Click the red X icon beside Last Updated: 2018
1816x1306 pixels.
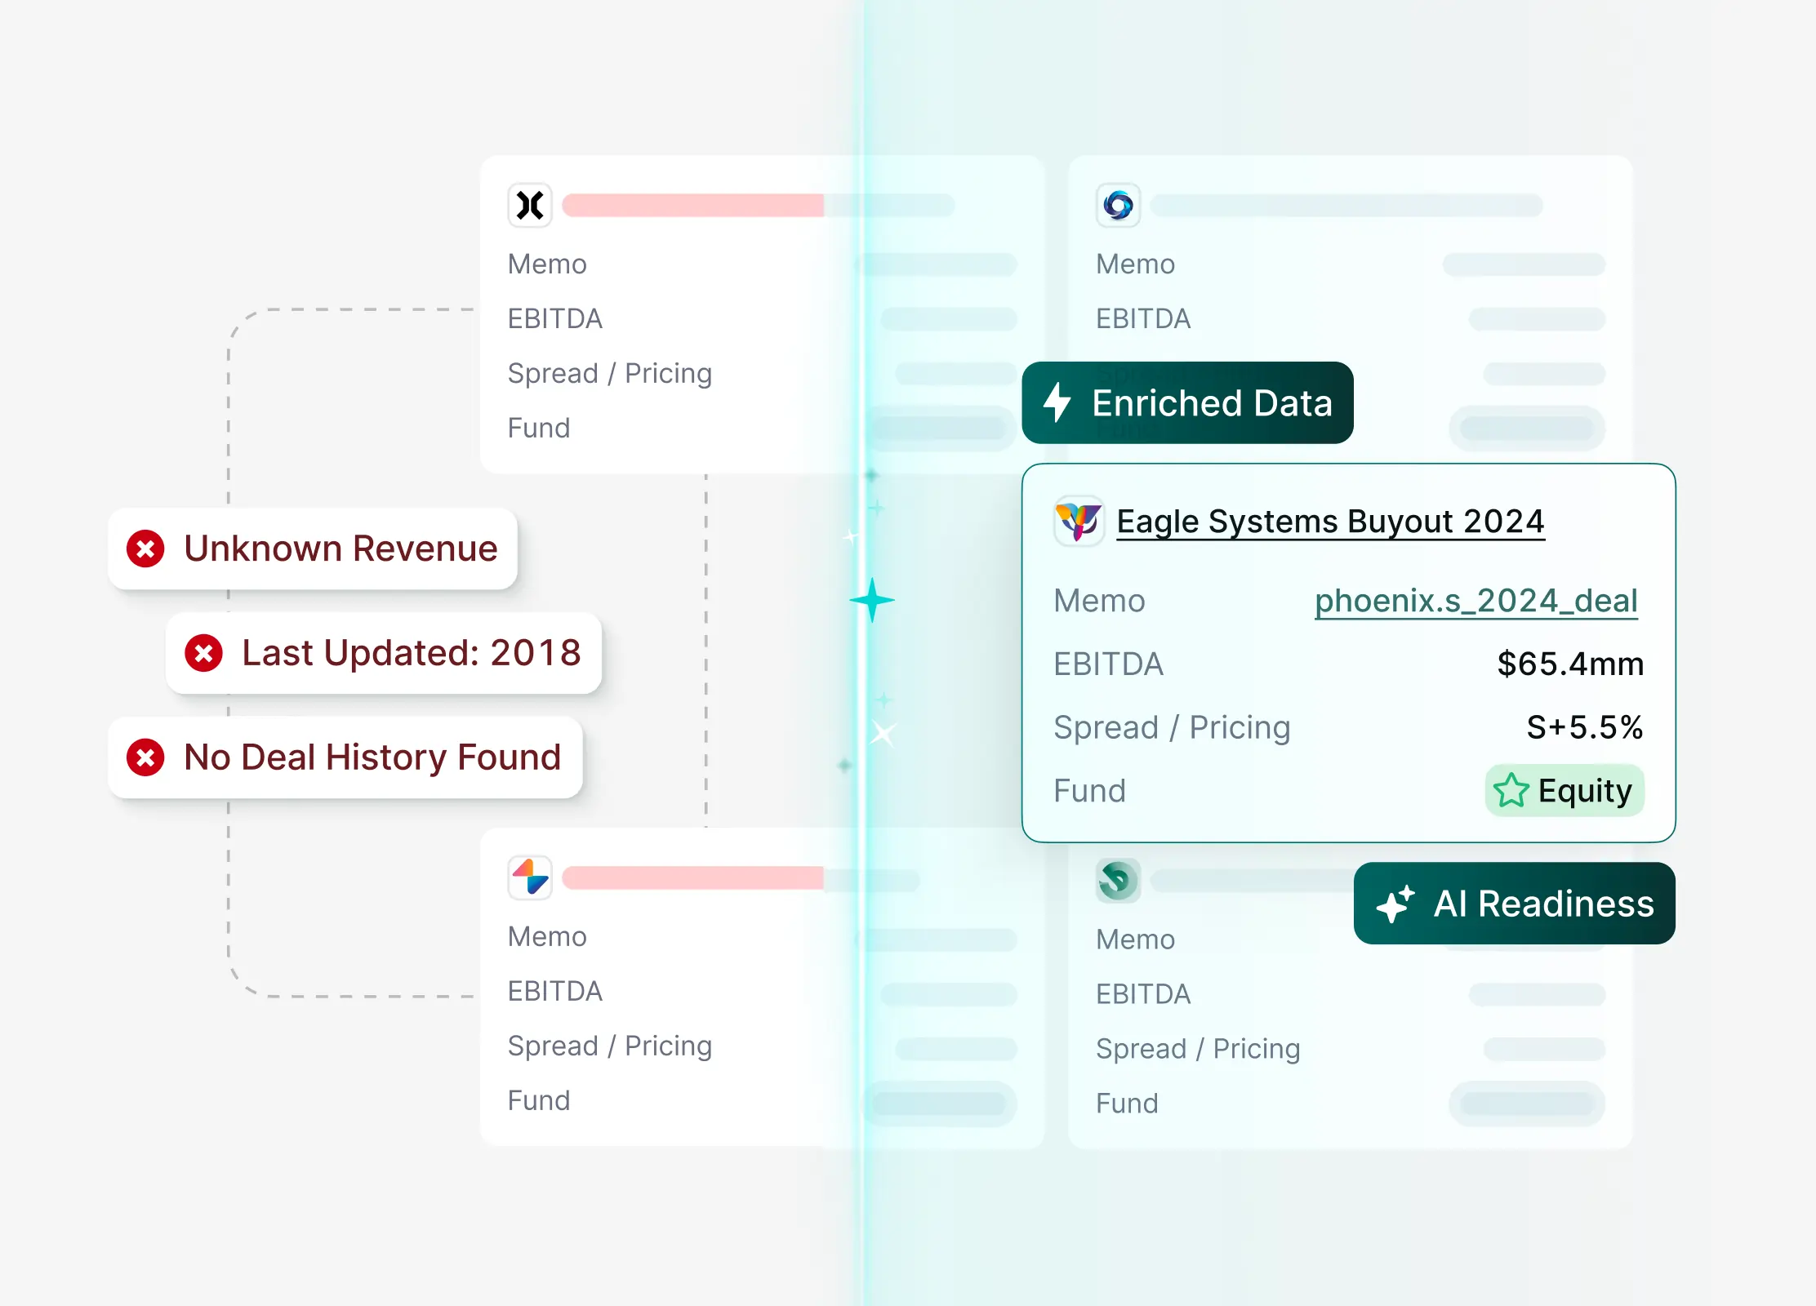pyautogui.click(x=203, y=653)
